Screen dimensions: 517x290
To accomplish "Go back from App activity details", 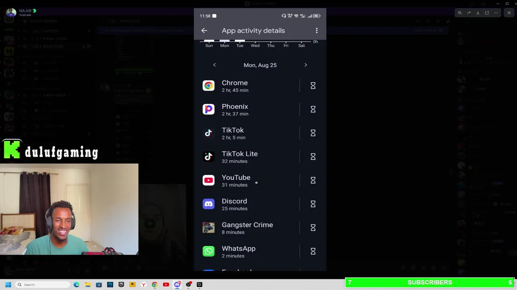I will pos(204,31).
